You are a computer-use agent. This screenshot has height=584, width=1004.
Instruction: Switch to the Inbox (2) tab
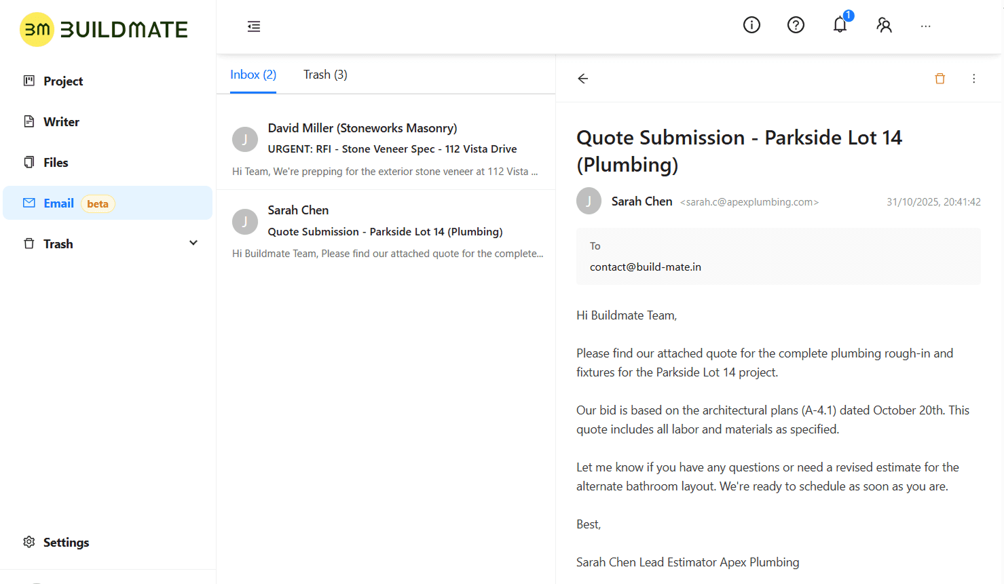253,75
